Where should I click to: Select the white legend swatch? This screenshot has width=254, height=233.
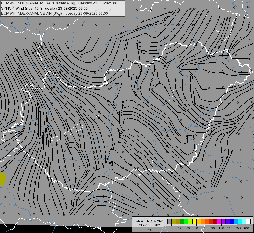pyautogui.click(x=249, y=221)
